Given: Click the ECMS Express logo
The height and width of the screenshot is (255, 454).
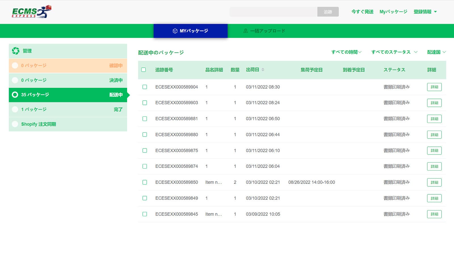Looking at the screenshot, I should click(31, 11).
